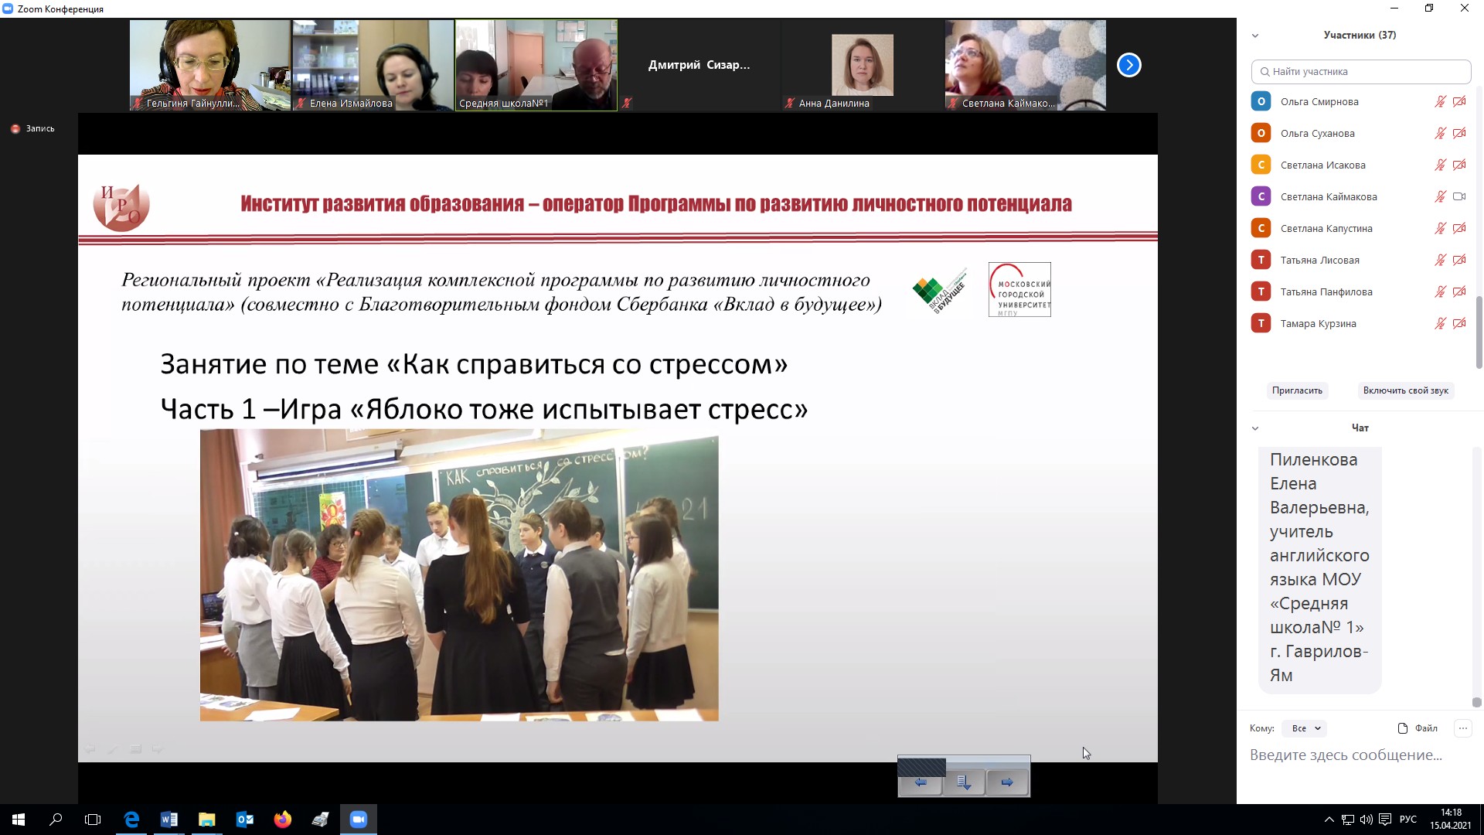The image size is (1484, 835).
Task: Click Светлана Каймакова's muted microphone icon
Action: (x=1440, y=196)
